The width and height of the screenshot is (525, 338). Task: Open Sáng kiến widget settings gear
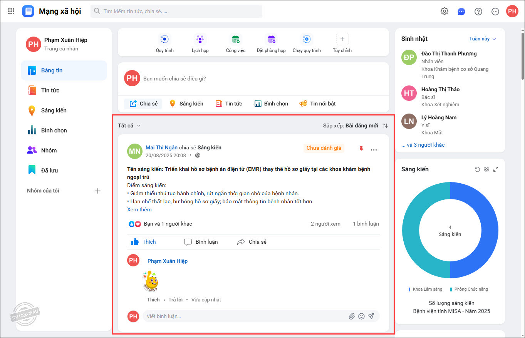pos(486,169)
